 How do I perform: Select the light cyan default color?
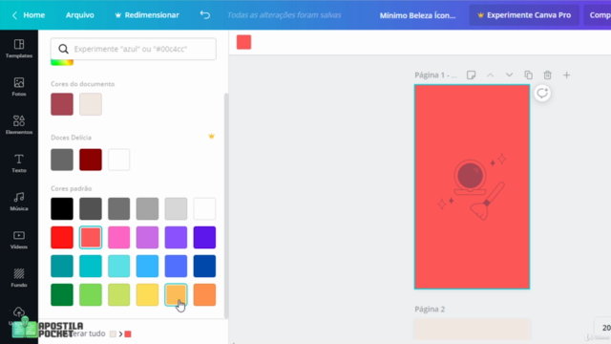[118, 266]
